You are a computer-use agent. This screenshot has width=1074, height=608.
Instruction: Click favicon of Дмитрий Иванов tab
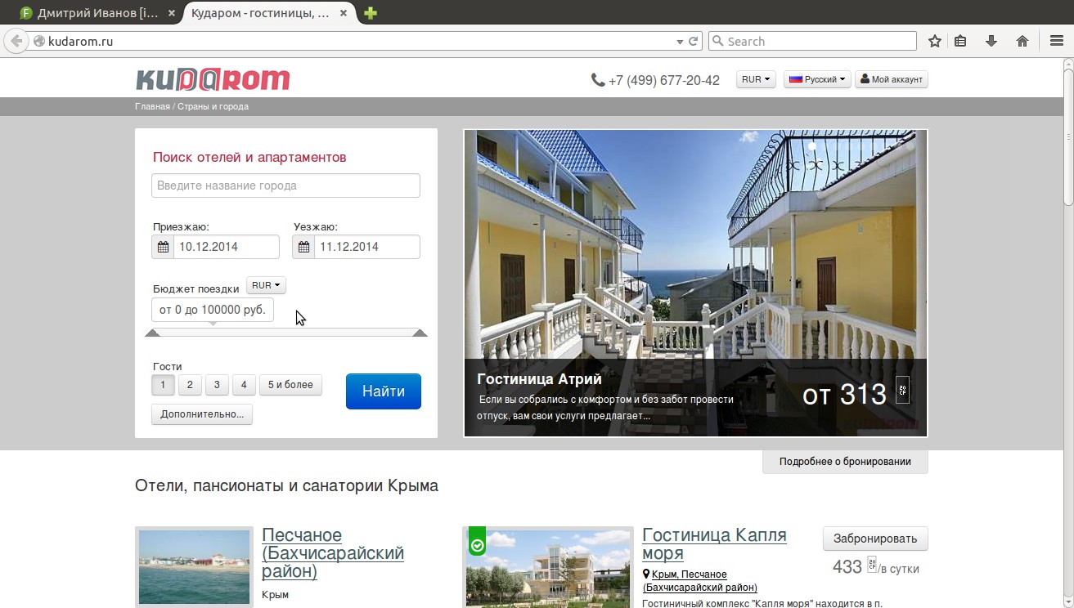click(26, 13)
